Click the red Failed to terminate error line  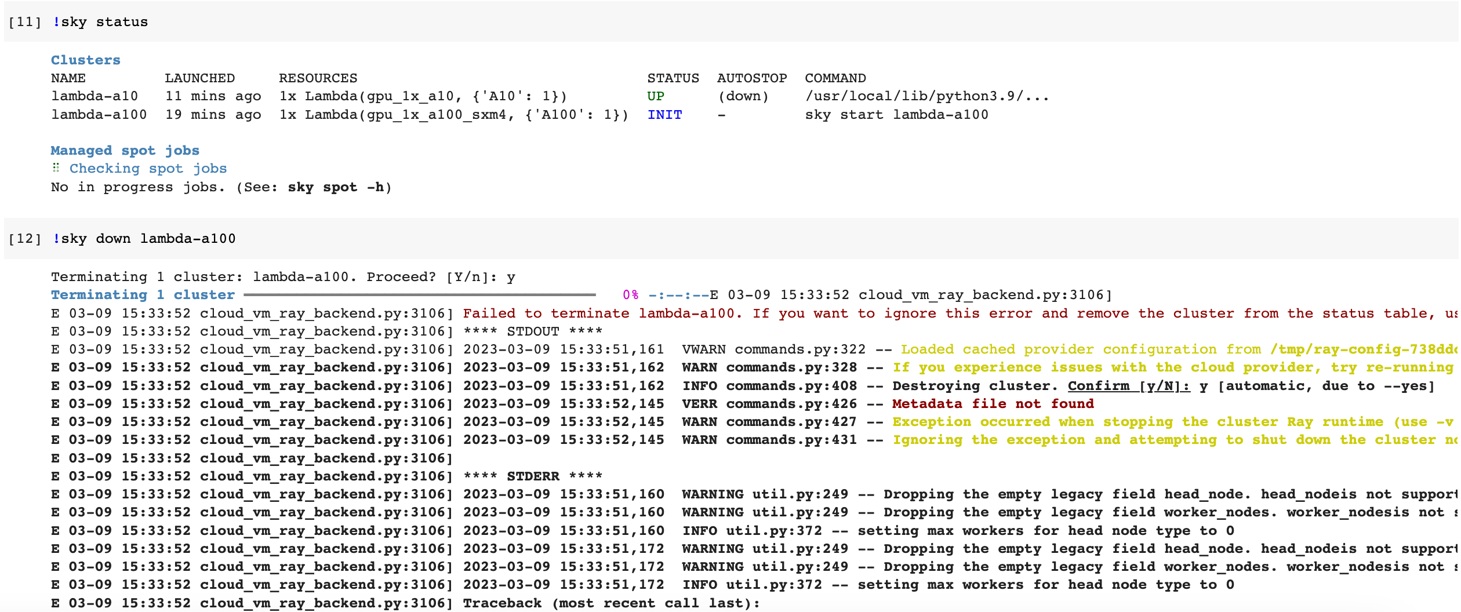(x=812, y=313)
